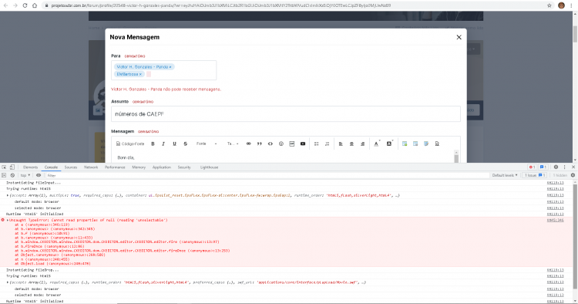
Task: Remove recipient EMBarbosa from Para field
Action: click(140, 75)
